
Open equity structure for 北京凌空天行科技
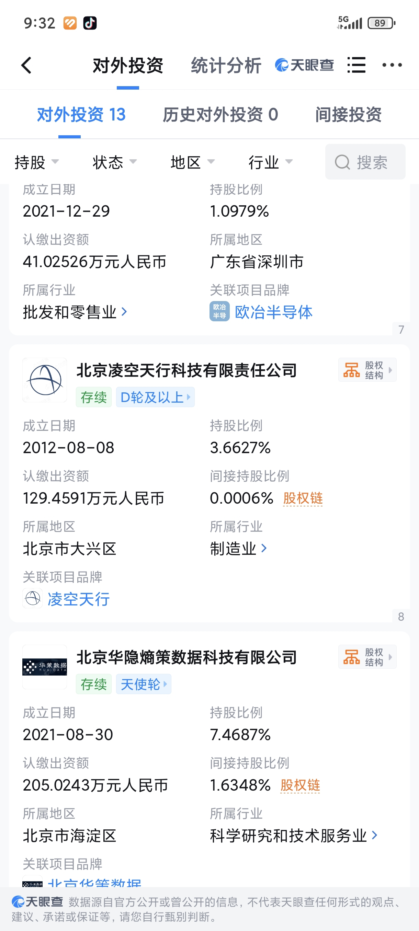coord(367,370)
